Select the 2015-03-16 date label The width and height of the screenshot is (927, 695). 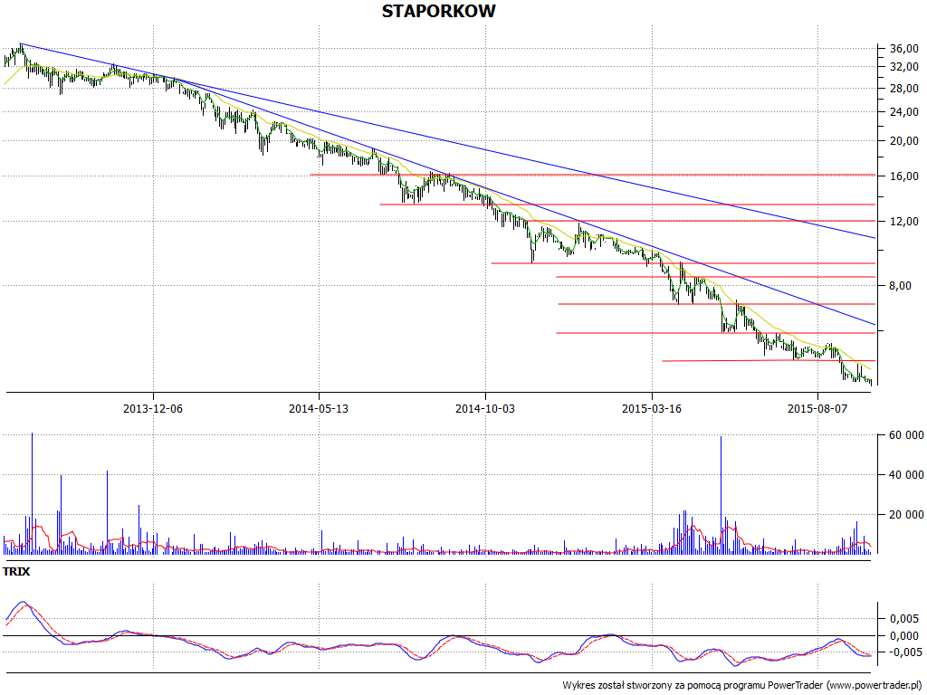[652, 408]
